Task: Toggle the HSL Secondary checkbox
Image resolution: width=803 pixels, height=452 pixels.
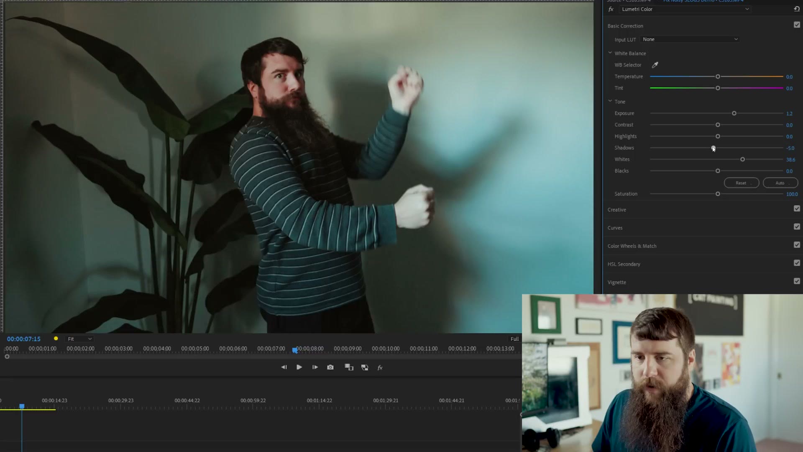Action: 797,263
